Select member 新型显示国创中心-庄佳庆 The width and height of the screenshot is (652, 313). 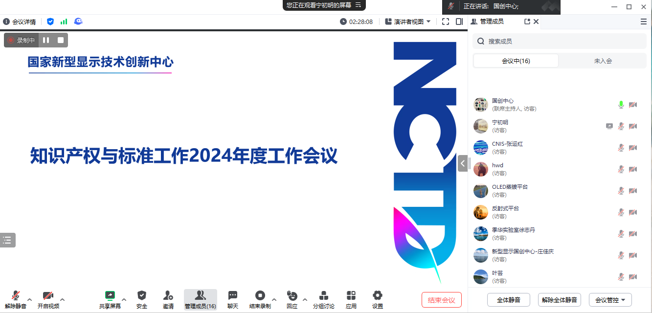coord(560,255)
